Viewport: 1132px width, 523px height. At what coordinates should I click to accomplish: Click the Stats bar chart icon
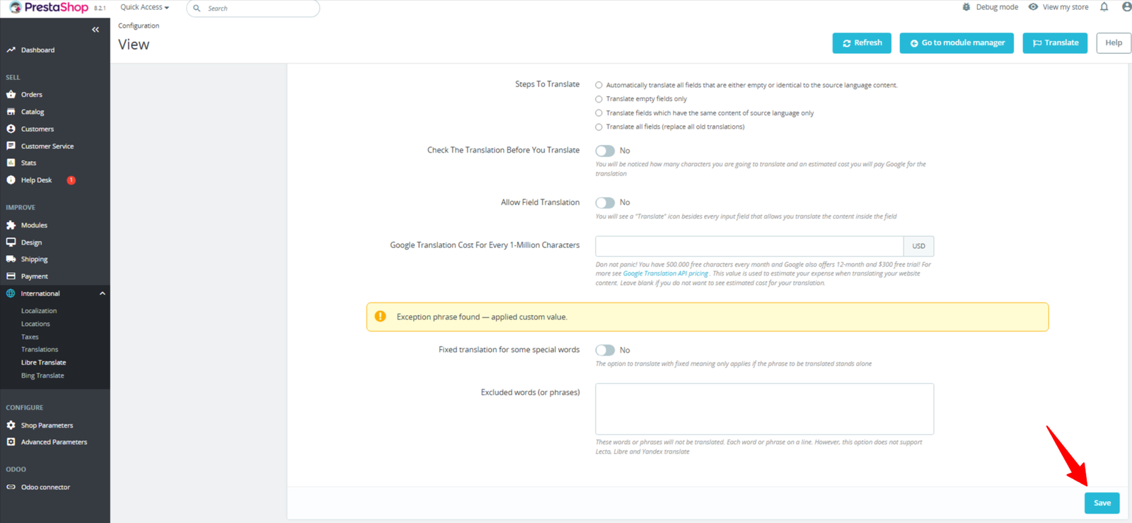11,163
